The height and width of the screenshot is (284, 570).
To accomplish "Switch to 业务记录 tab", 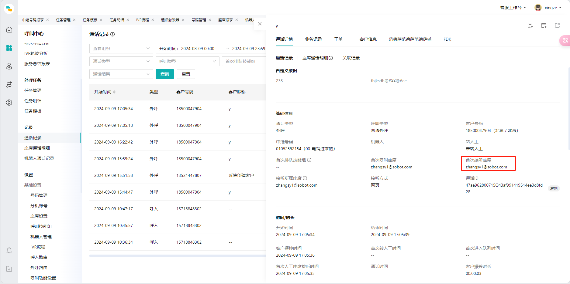I will click(x=313, y=39).
